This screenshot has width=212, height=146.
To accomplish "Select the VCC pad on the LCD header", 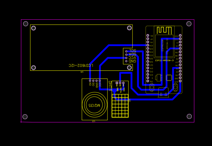I will (x=126, y=58).
